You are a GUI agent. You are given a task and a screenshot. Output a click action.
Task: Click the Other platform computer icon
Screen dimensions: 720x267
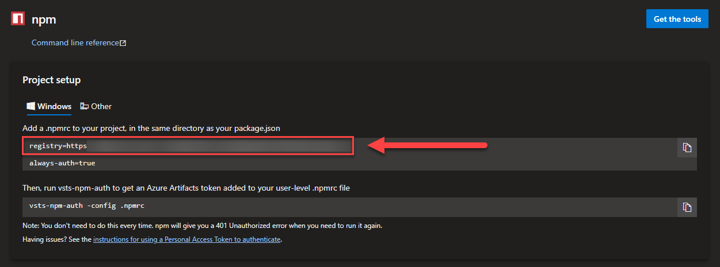pyautogui.click(x=85, y=106)
